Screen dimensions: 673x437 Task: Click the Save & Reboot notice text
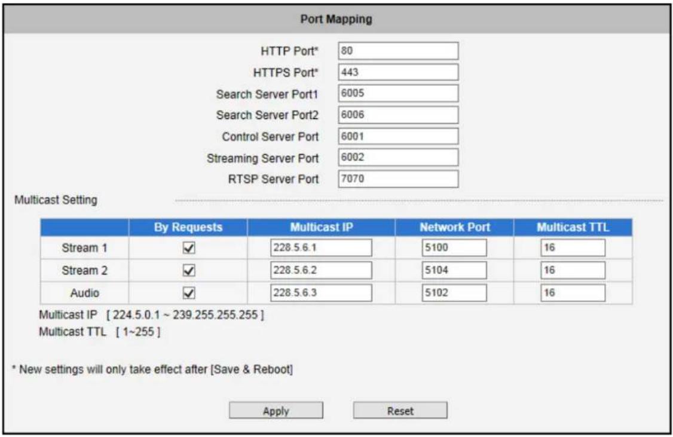pos(152,369)
